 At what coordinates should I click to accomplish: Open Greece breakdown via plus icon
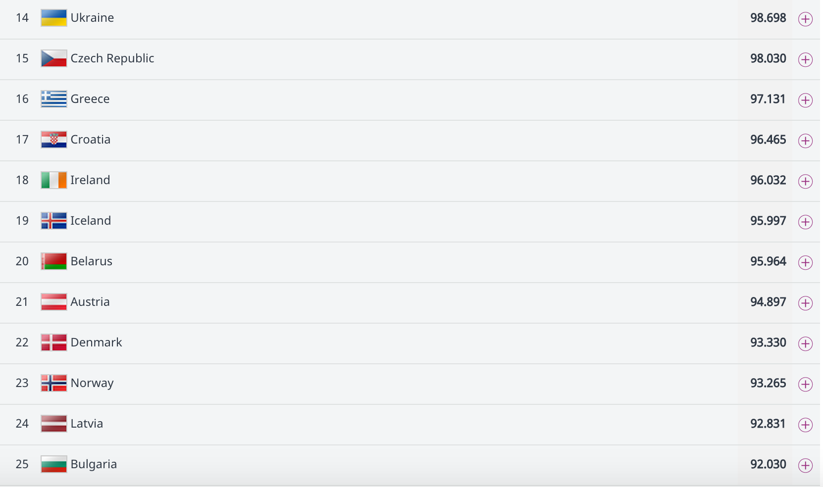pyautogui.click(x=806, y=100)
